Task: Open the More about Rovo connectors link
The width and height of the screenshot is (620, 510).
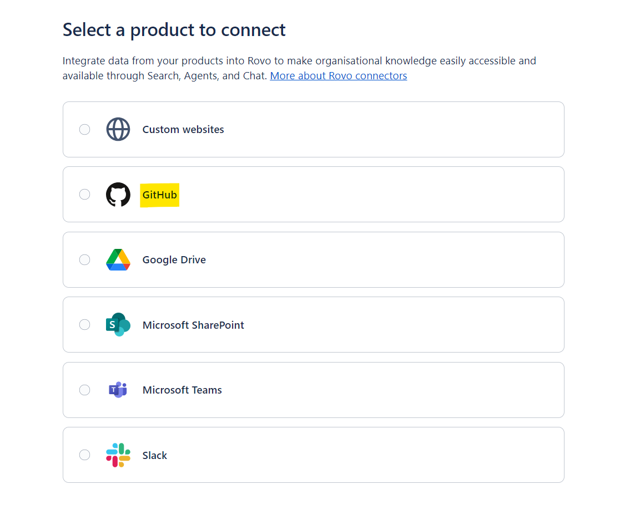Action: (x=339, y=76)
